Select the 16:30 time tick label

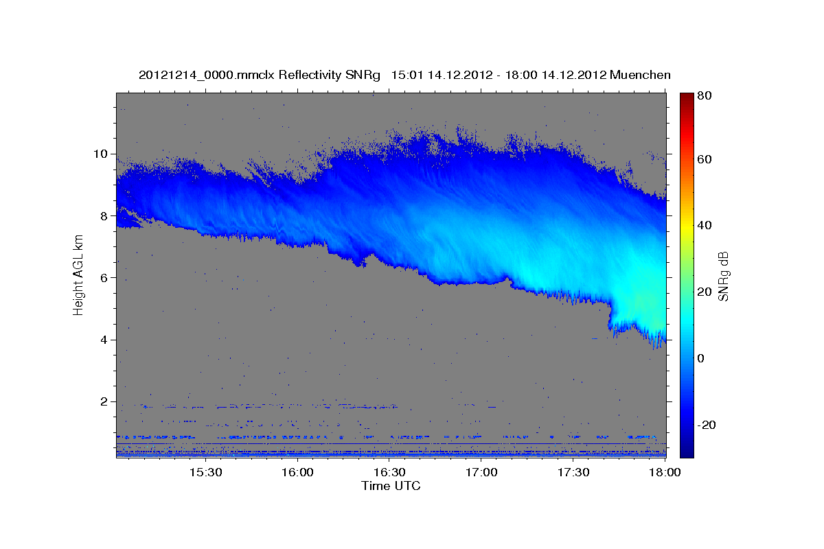tap(389, 473)
